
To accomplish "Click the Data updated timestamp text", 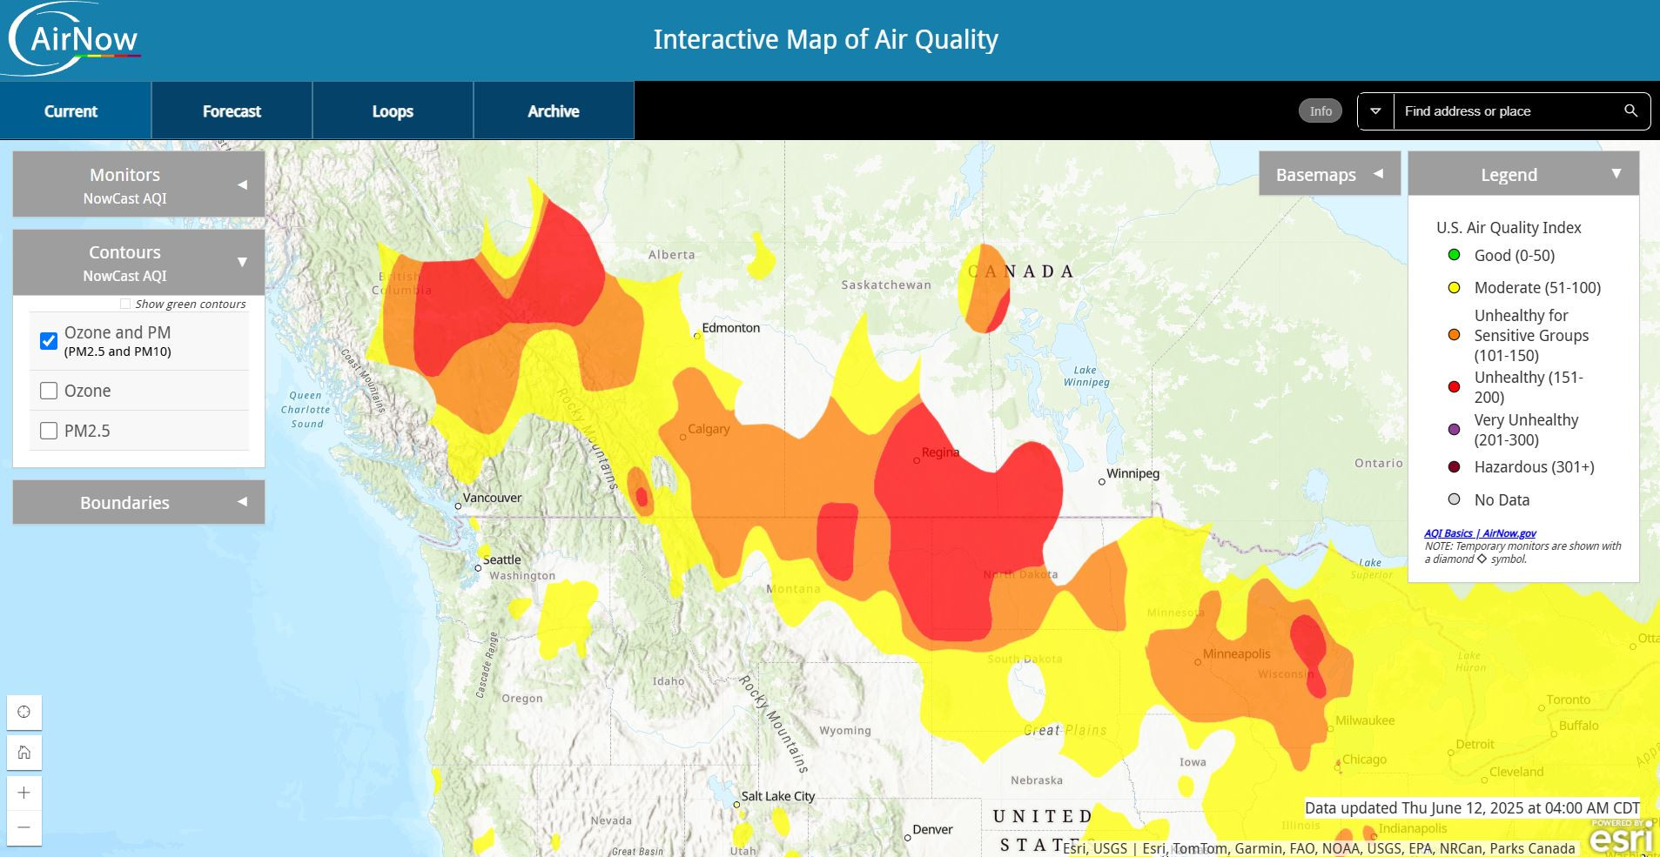I will (1472, 807).
